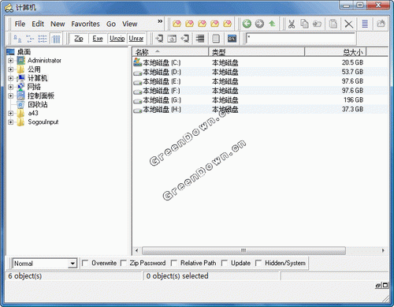Click the Administrator user icon

tap(20, 60)
